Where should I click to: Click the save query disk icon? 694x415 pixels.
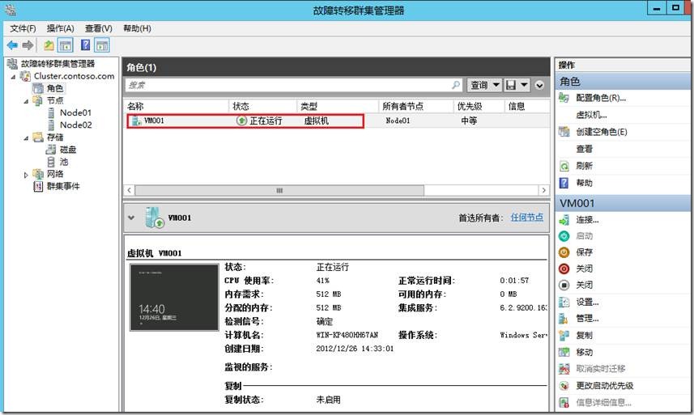(511, 85)
